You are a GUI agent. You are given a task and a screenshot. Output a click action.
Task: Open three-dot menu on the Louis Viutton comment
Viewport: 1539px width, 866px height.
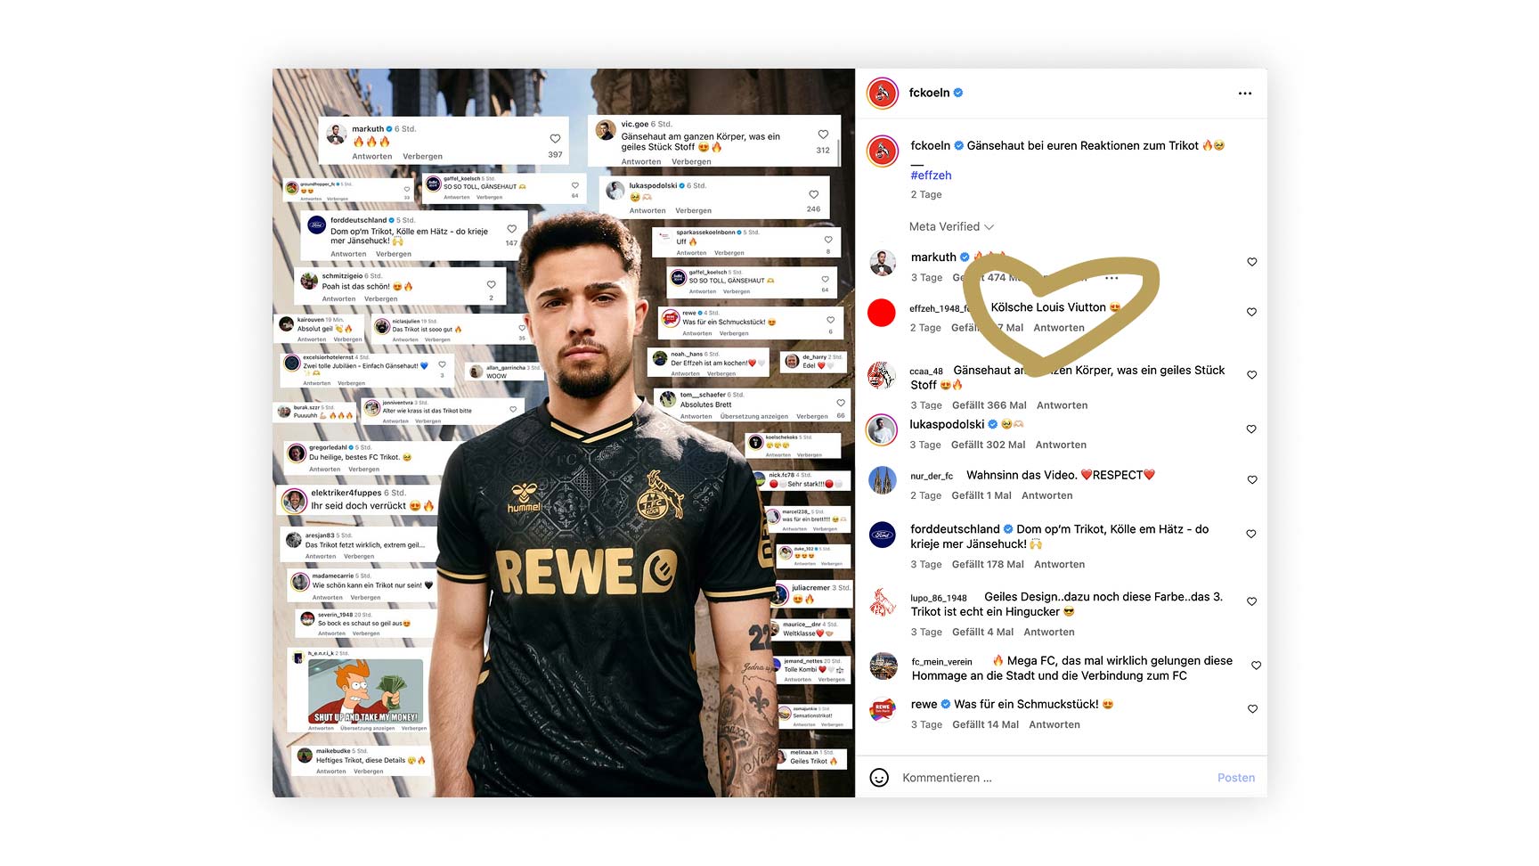pos(1111,279)
